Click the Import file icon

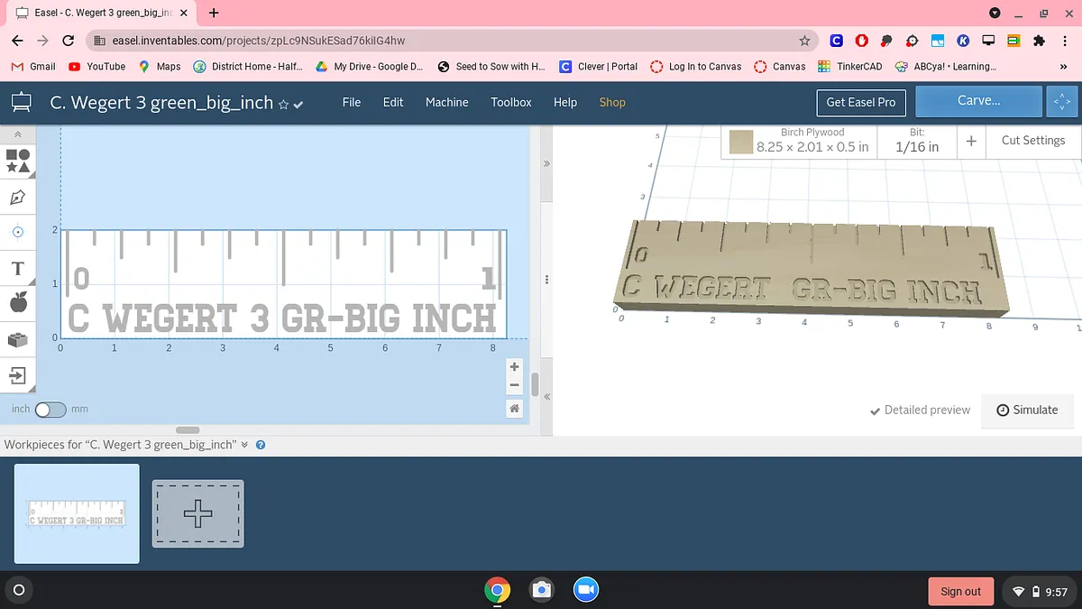pyautogui.click(x=18, y=374)
